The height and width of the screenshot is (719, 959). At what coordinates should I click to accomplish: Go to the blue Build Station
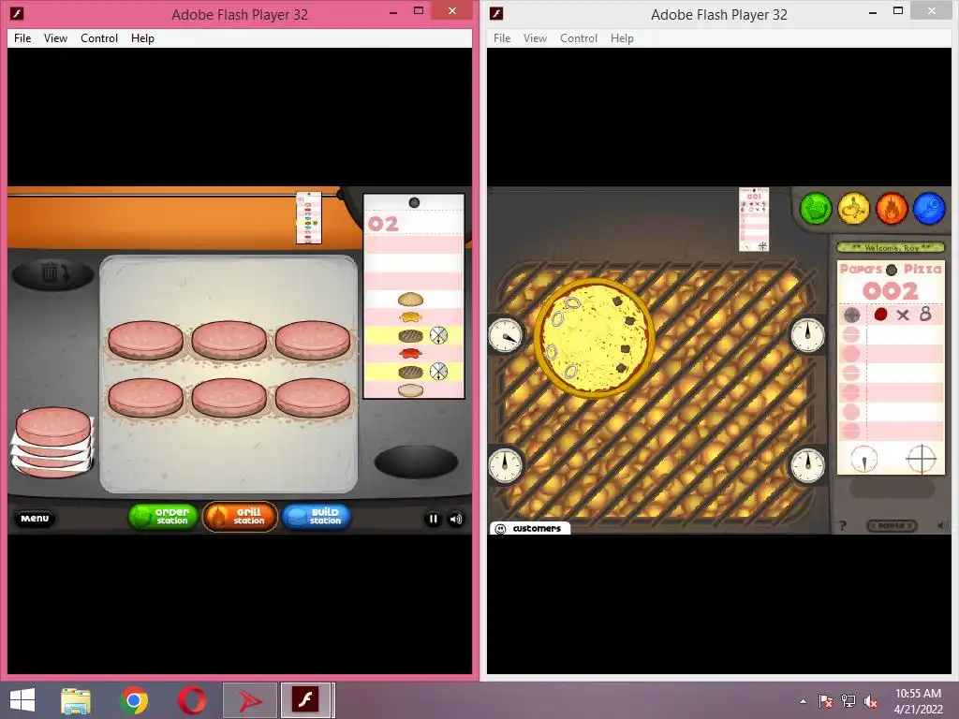point(317,517)
